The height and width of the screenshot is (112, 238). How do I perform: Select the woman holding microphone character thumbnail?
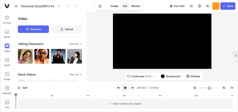click(x=25, y=56)
